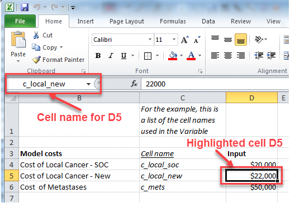Image resolution: width=290 pixels, height=203 pixels.
Task: Align text left
Action: [215, 56]
